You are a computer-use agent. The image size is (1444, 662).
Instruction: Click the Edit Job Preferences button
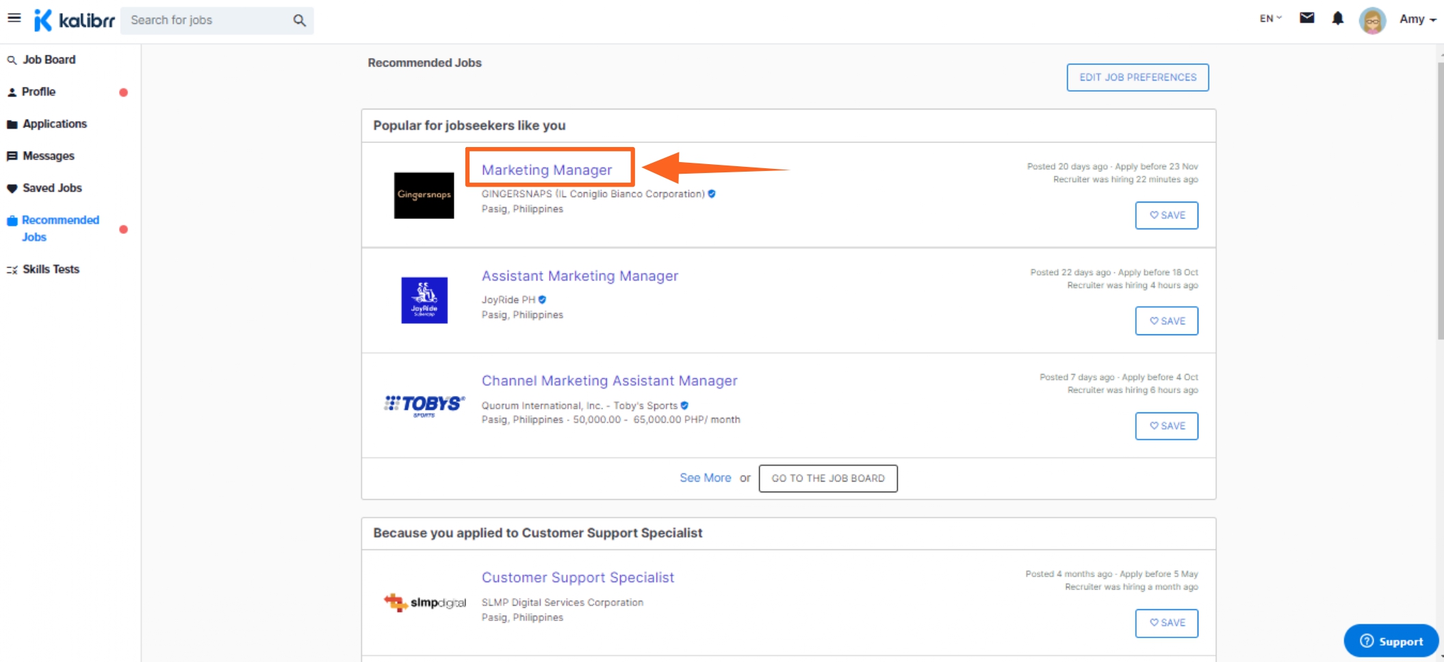(x=1137, y=77)
